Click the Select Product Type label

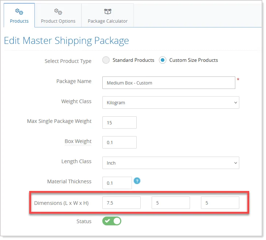68,61
